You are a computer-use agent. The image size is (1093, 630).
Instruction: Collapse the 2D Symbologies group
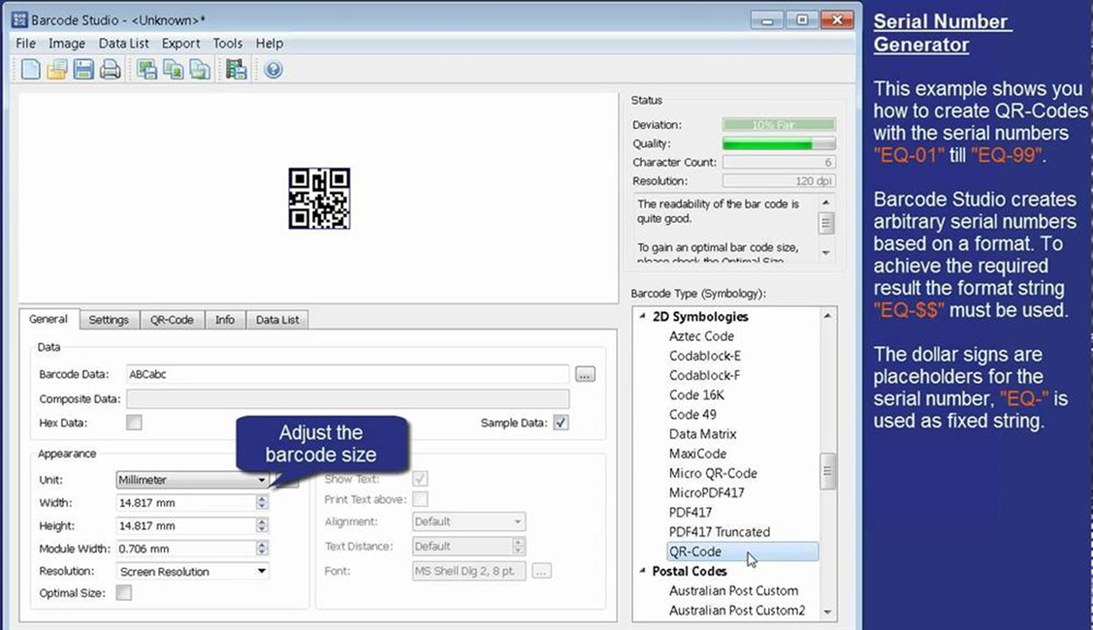point(642,316)
